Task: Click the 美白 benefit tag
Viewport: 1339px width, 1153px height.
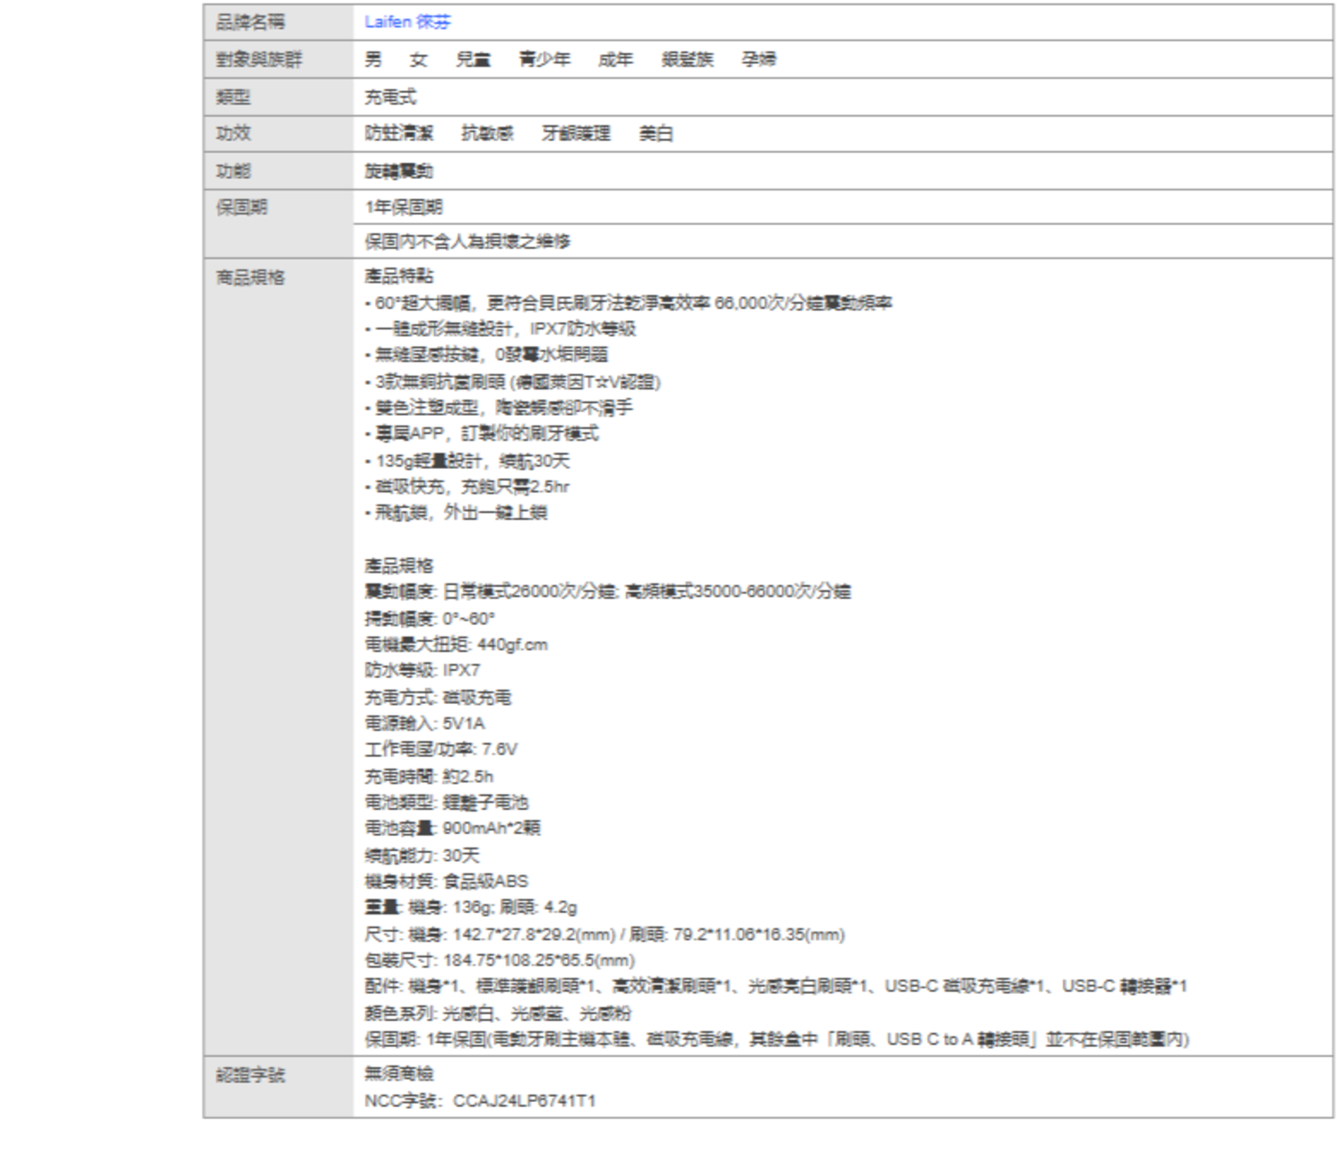Action: pos(655,134)
